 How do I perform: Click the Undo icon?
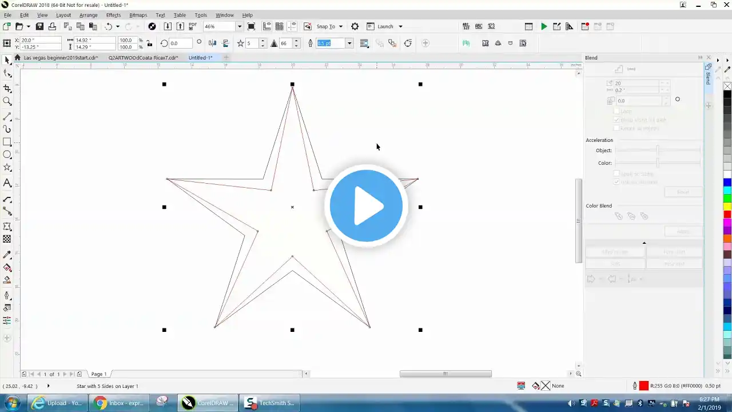[108, 26]
